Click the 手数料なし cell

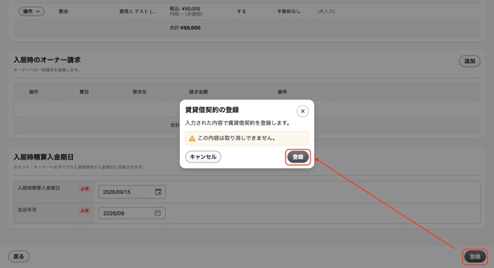point(288,11)
